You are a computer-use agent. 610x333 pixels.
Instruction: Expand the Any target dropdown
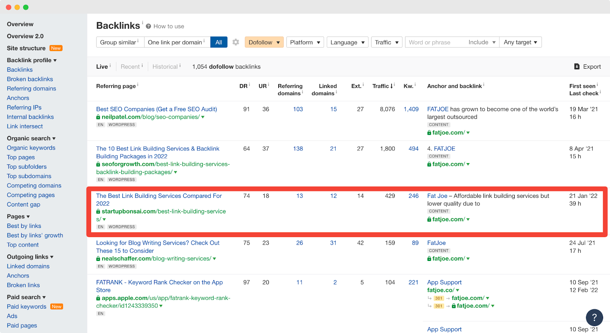click(x=520, y=42)
